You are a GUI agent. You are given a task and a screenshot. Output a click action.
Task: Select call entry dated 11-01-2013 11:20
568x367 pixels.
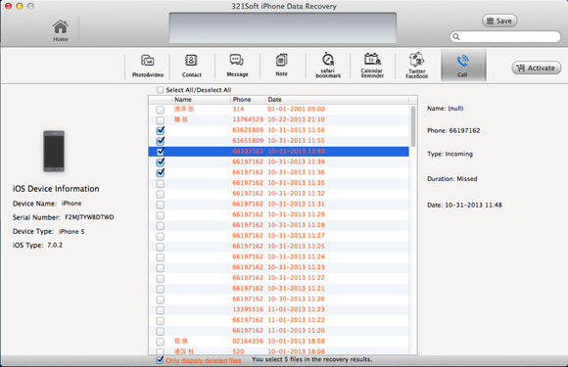click(278, 330)
